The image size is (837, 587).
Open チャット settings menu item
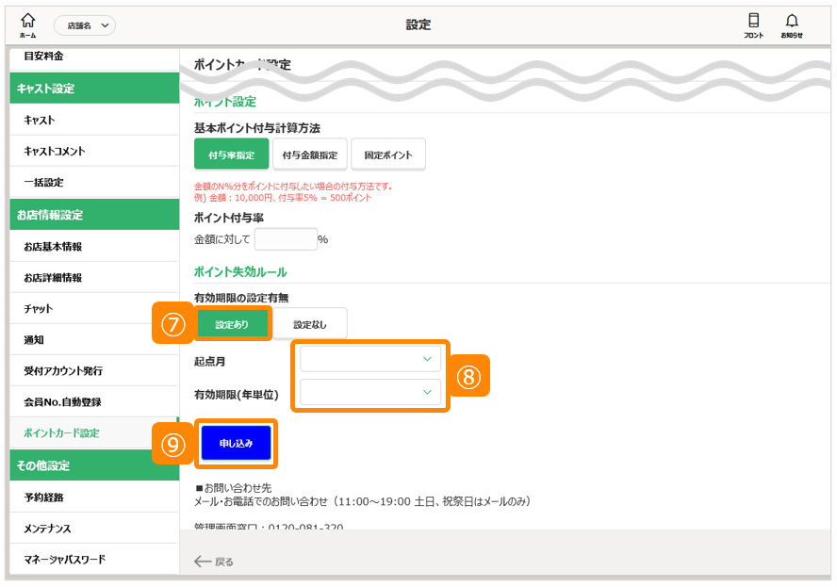click(39, 308)
